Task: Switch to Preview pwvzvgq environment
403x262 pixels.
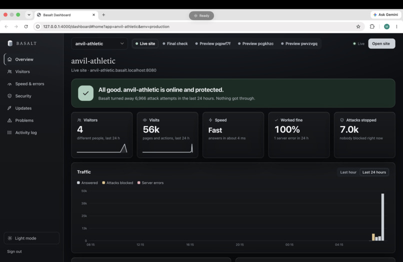Action: (x=299, y=43)
